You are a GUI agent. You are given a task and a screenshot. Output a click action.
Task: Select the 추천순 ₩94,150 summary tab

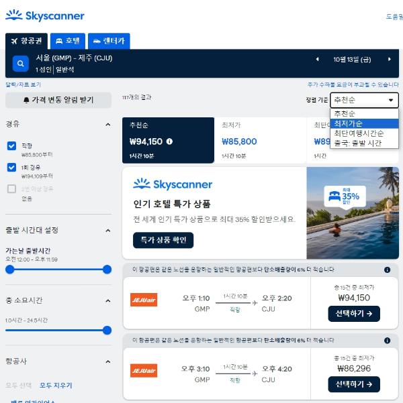[168, 140]
